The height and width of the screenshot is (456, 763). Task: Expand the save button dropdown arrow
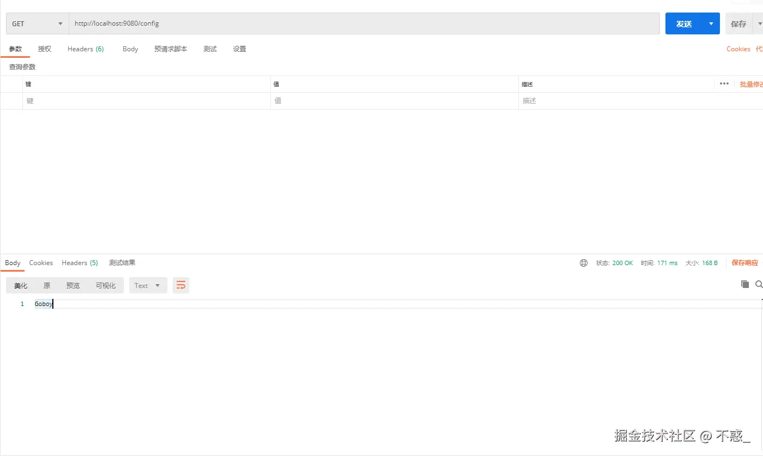[759, 23]
